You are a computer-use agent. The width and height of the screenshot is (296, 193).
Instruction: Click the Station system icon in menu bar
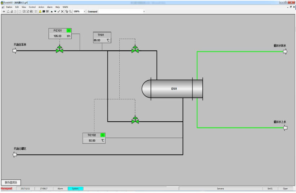3,7
